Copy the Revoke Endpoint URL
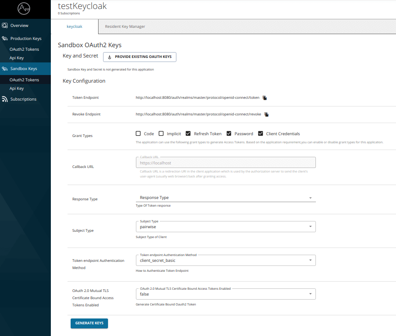The width and height of the screenshot is (396, 336). (x=266, y=115)
